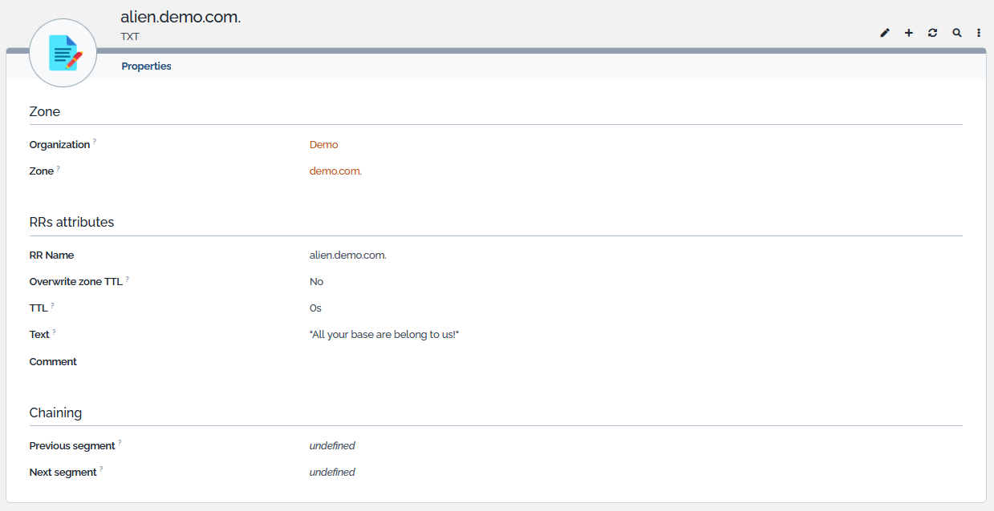Click the alien.demo.com. page title
The width and height of the screenshot is (994, 511).
coord(181,17)
